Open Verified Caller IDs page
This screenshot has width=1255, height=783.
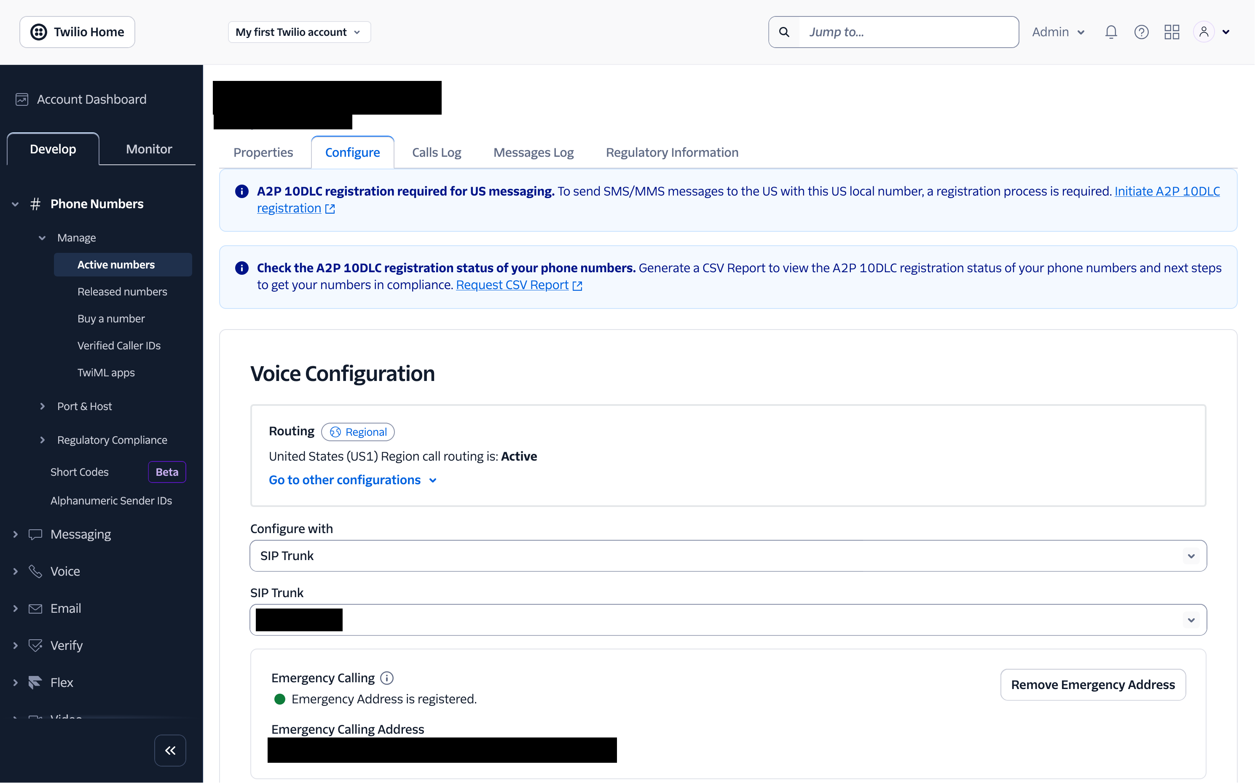coord(119,346)
